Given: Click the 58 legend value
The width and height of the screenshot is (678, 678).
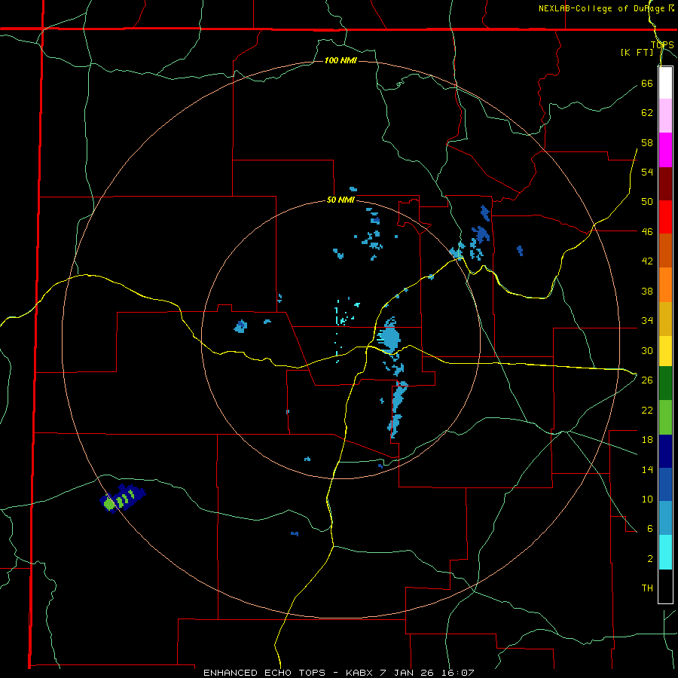Looking at the screenshot, I should coord(647,142).
